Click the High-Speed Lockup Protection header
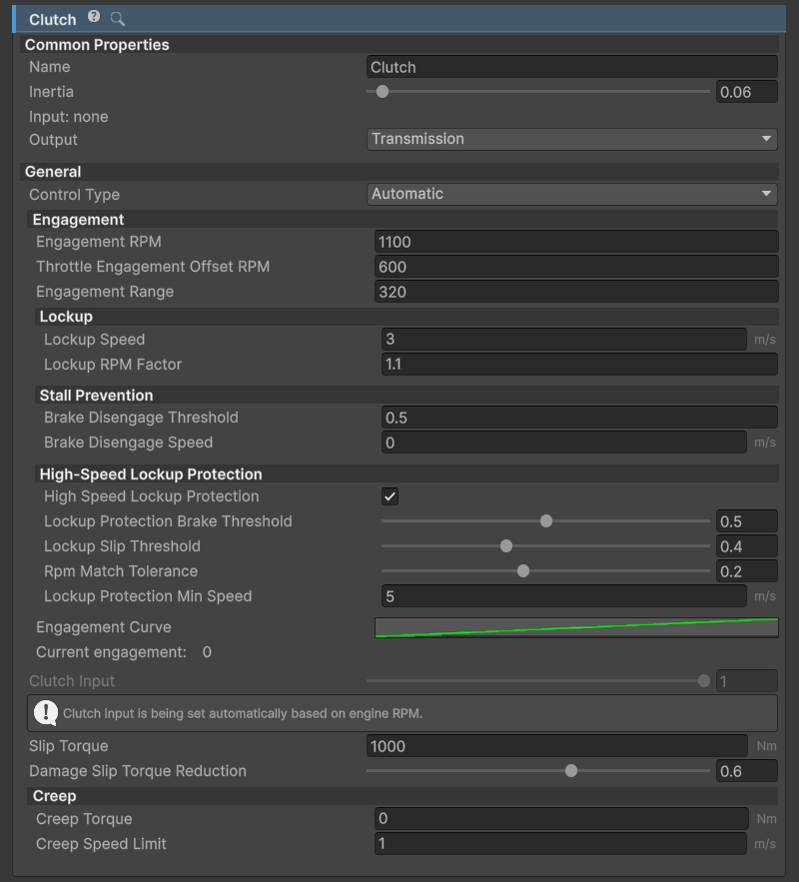 [406, 474]
